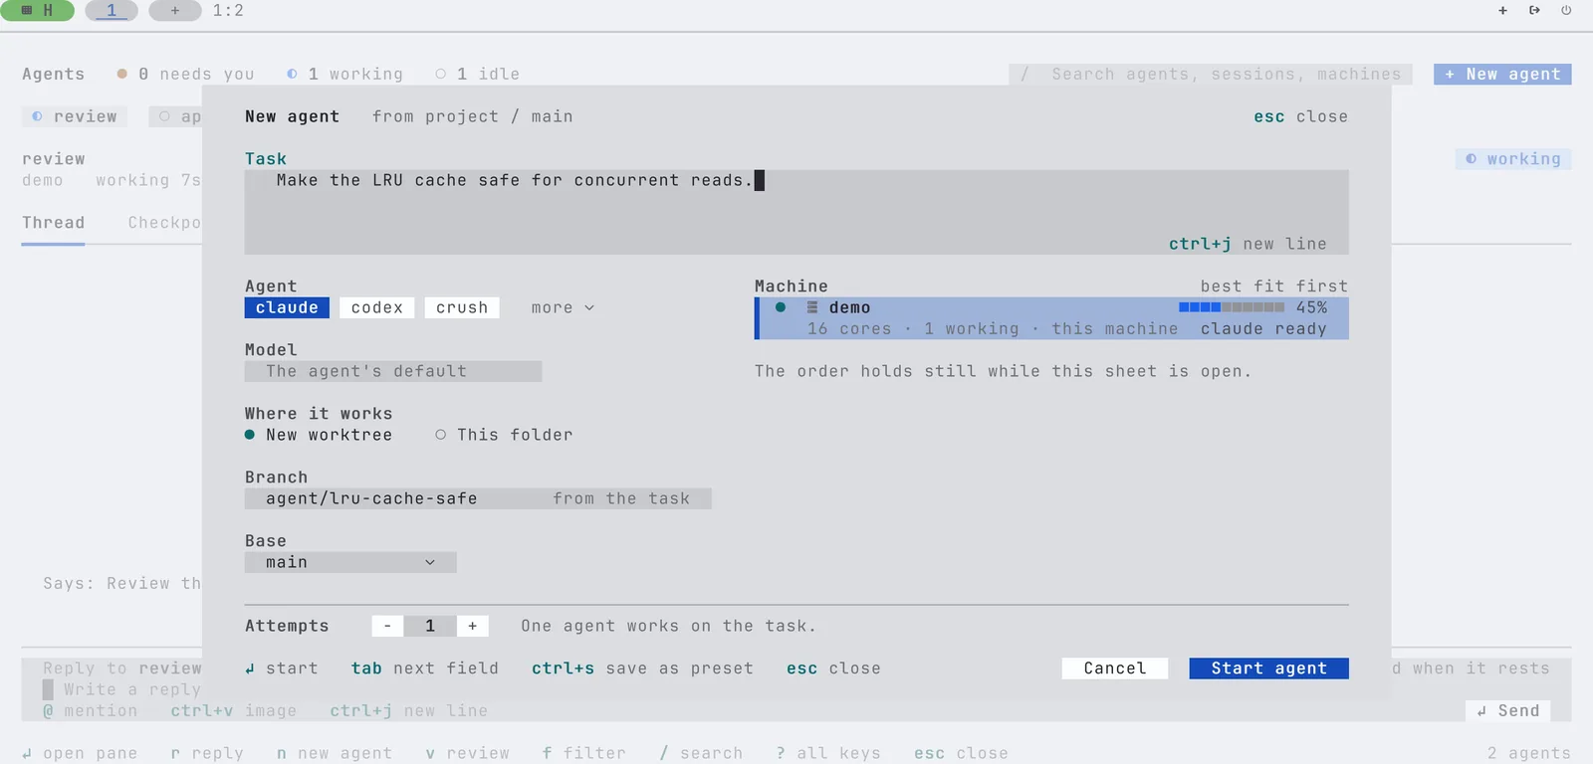Choose the This folder radio option
This screenshot has width=1593, height=764.
point(504,435)
